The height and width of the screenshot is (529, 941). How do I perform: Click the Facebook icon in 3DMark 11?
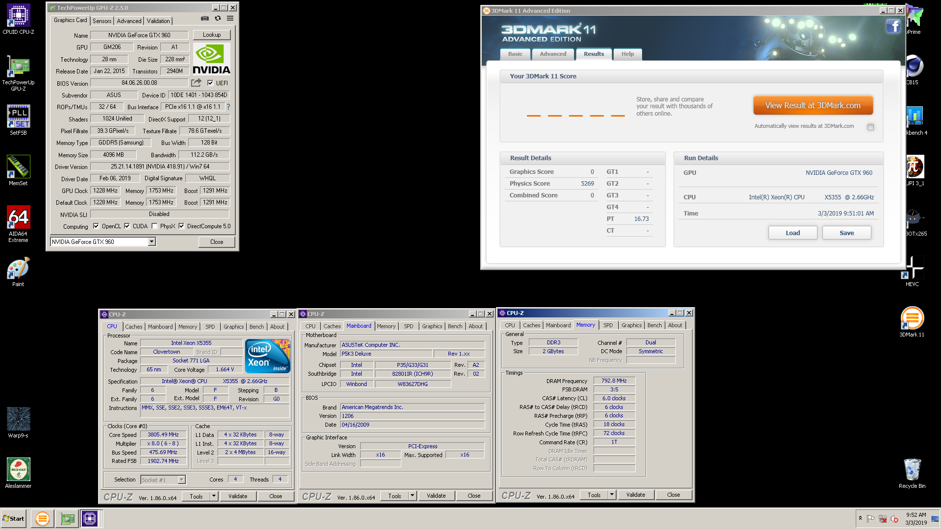pos(893,26)
